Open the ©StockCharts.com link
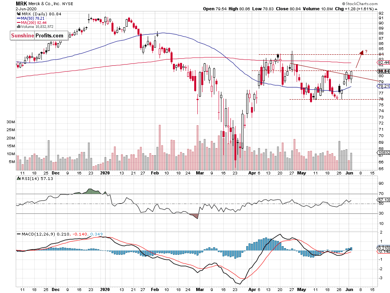The image size is (390, 293). click(360, 4)
